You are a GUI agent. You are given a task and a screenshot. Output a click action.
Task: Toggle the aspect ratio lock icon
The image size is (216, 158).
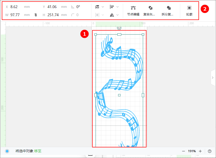(36, 15)
